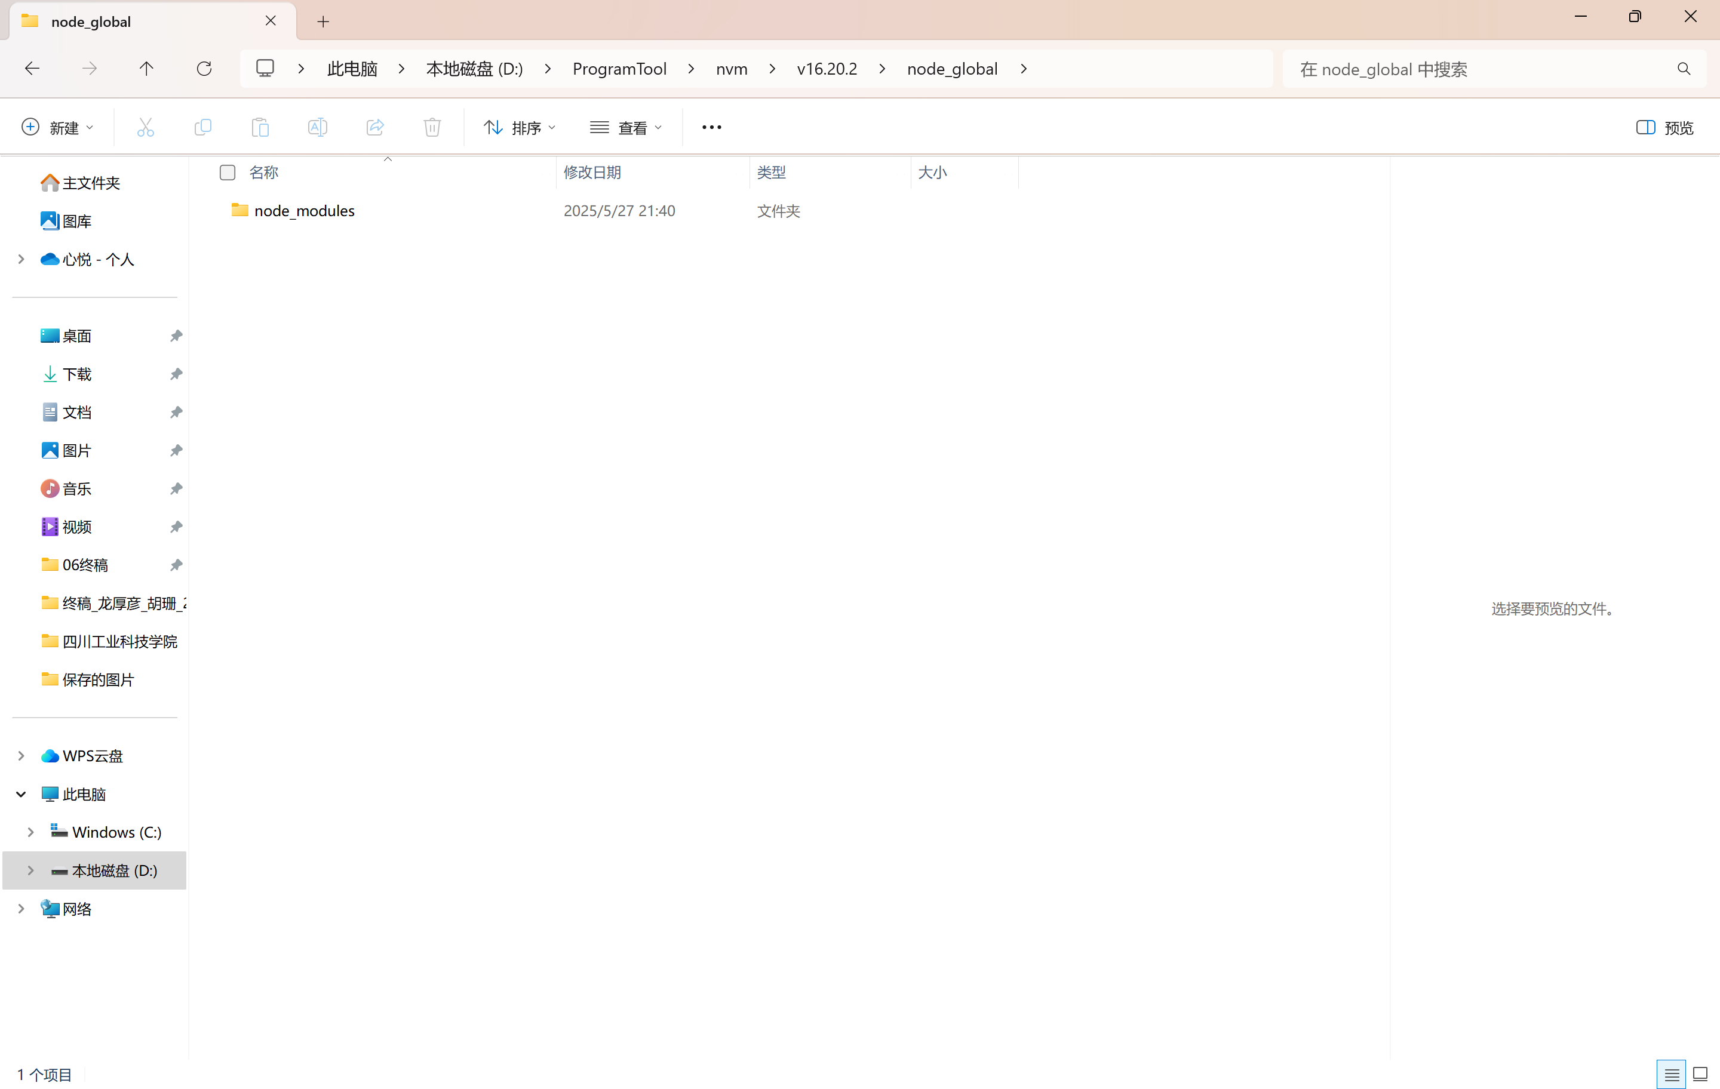Click nvm in the breadcrumb path
Screen dimensions: 1720x1089
[x=732, y=69]
